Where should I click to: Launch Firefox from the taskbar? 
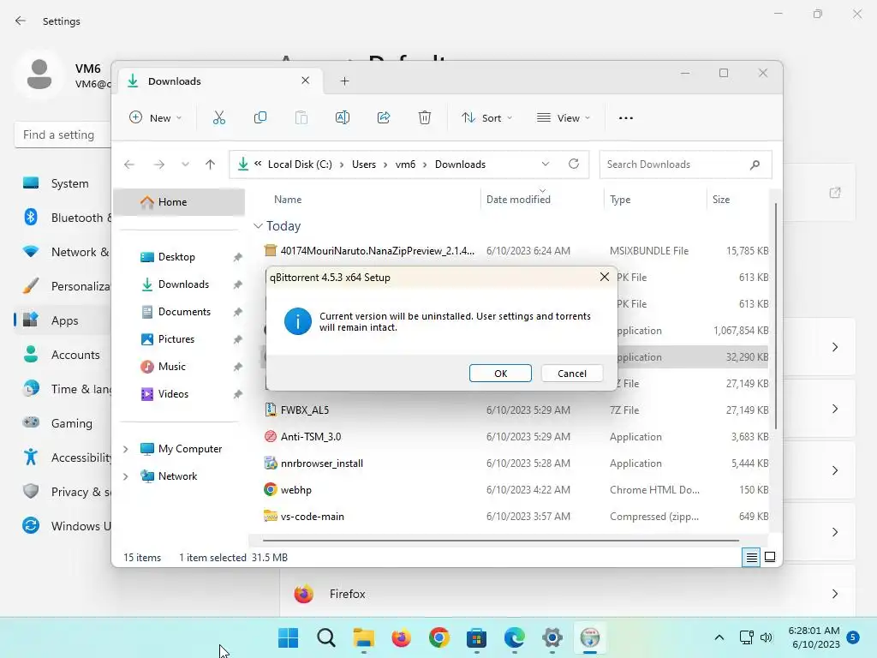401,637
